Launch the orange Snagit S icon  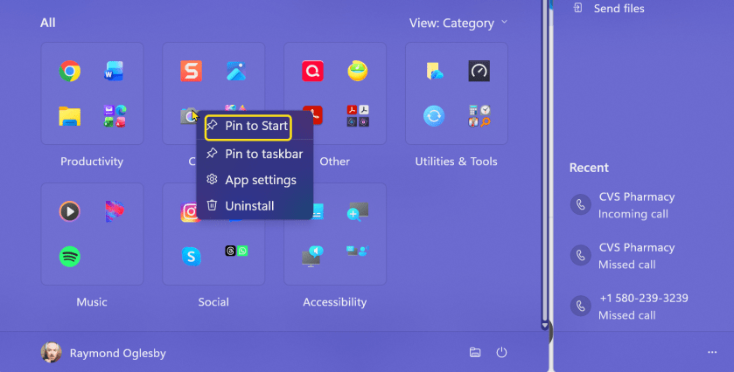click(x=191, y=71)
